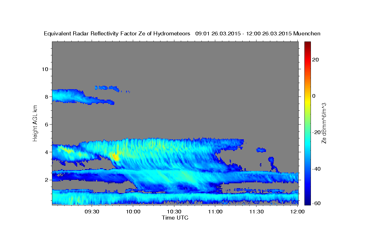Click the colorbar label '0'
This screenshot has height=246, width=369.
click(314, 96)
